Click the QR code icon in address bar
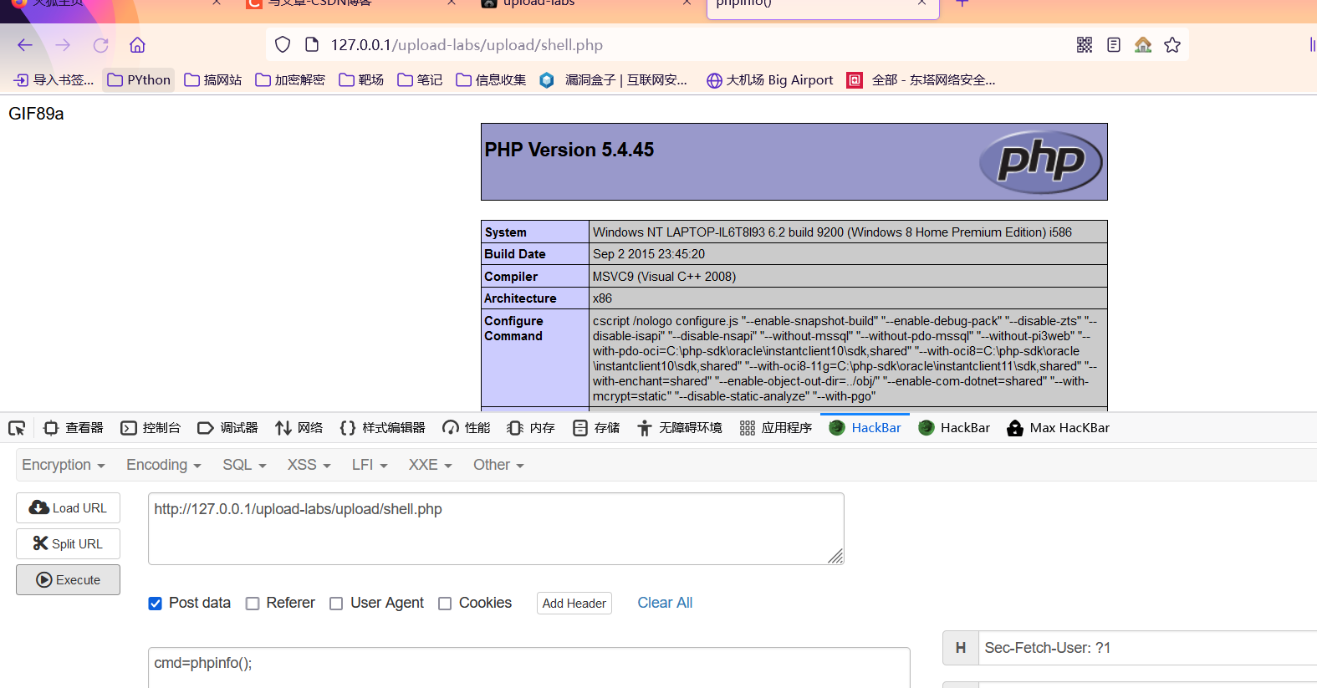The image size is (1317, 688). pos(1085,45)
